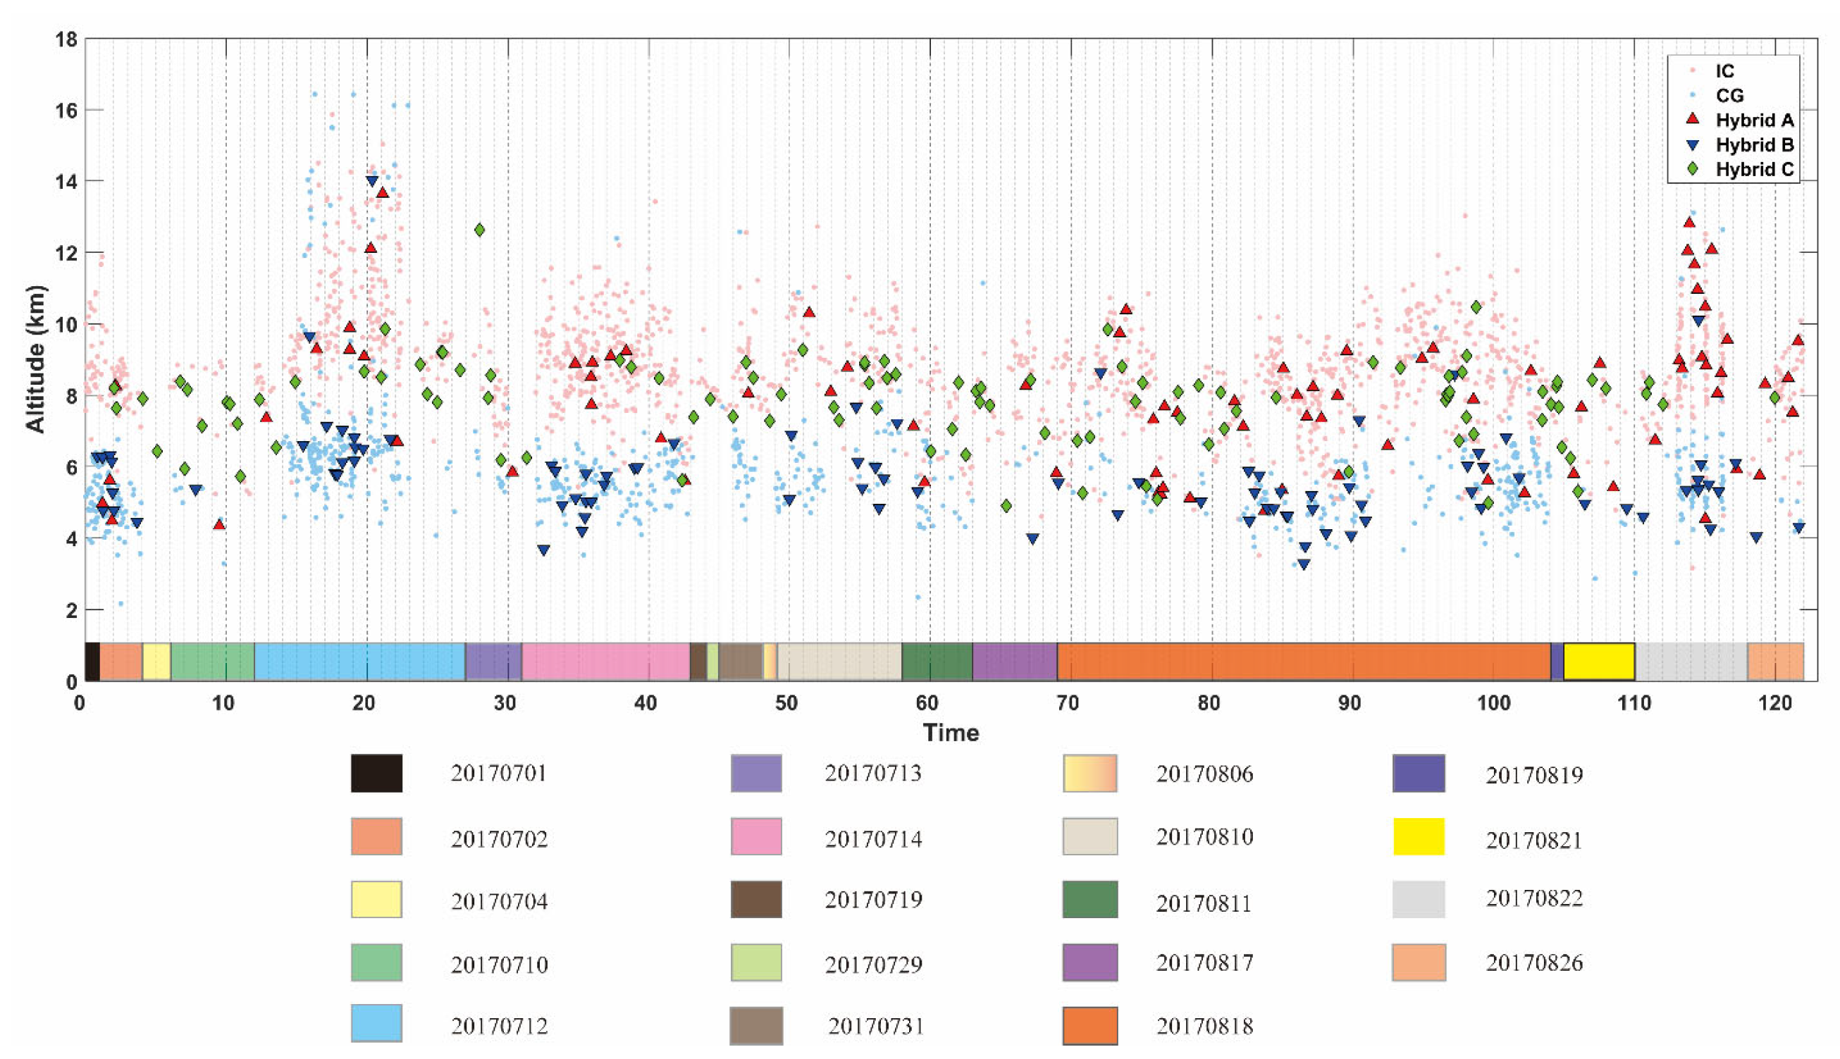Screen dimensions: 1840x1059
Task: Click the green 20170710 legend swatch
Action: tap(376, 962)
